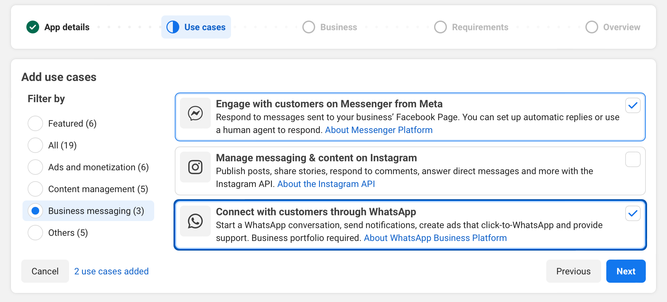Jump to the Requirements step
The image size is (667, 302).
click(x=471, y=27)
